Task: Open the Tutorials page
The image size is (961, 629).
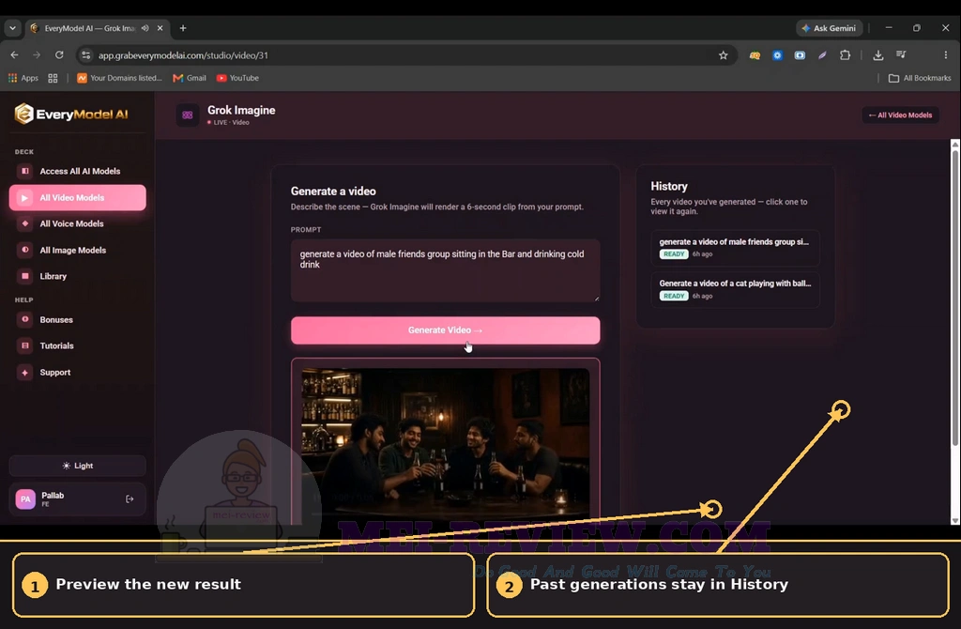Action: click(77, 345)
